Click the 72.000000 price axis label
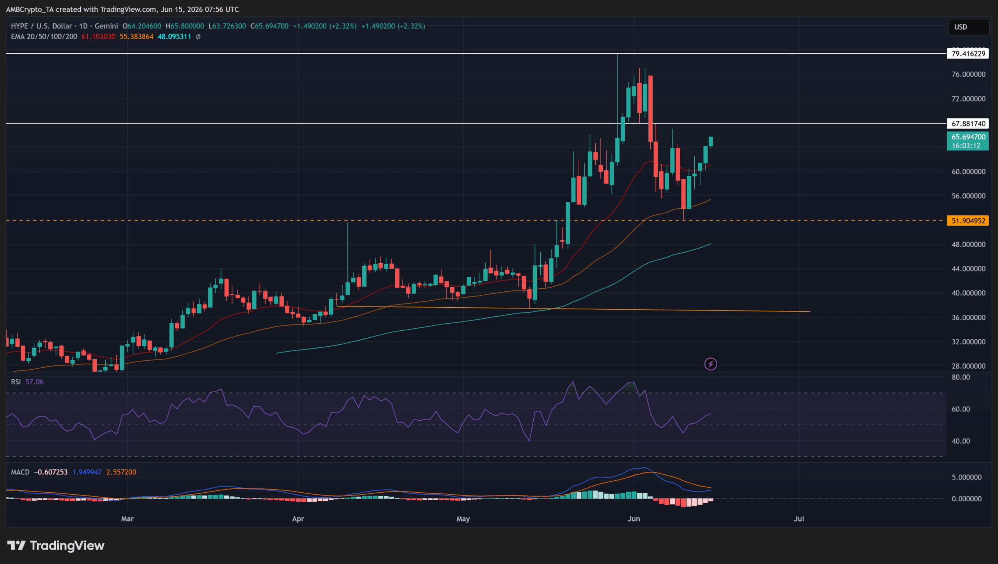The width and height of the screenshot is (998, 564). [x=968, y=99]
